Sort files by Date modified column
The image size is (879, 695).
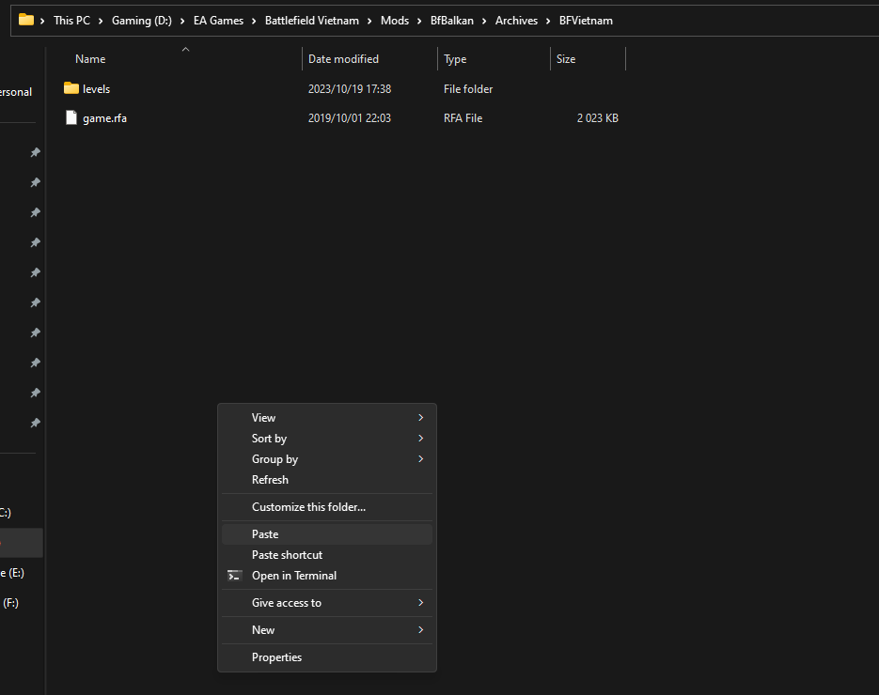click(343, 59)
